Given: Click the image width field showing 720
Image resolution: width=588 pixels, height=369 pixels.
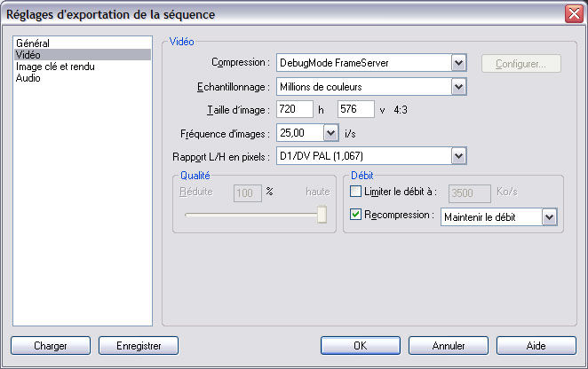Looking at the screenshot, I should pos(295,109).
